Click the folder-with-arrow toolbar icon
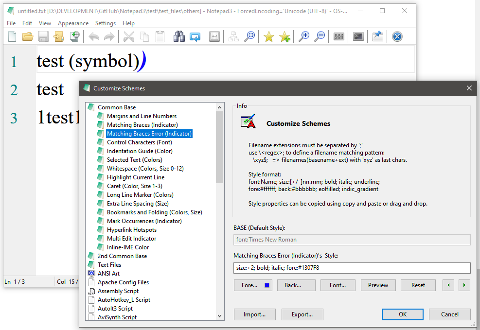Image resolution: width=480 pixels, height=330 pixels. tap(59, 37)
